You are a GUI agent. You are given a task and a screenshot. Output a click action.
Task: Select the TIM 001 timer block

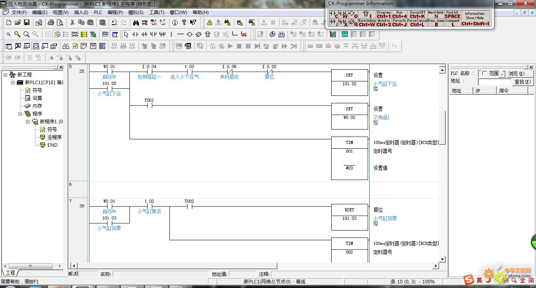tap(349, 158)
